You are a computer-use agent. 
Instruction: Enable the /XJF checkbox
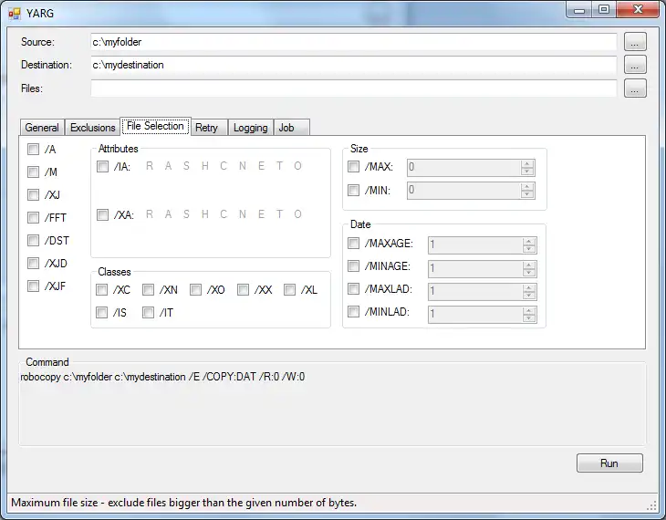(x=33, y=286)
